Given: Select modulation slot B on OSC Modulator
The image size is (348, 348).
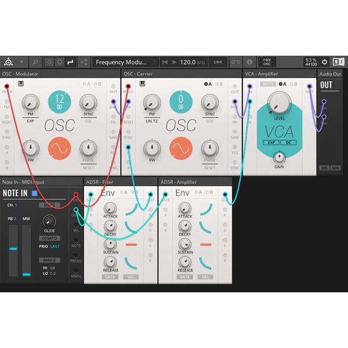Looking at the screenshot, I should (x=97, y=84).
